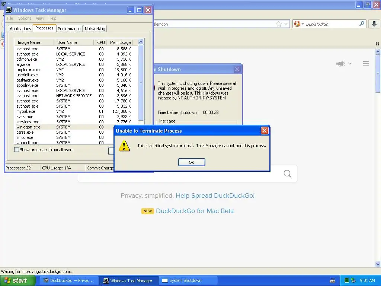
Task: Open the Help Spread DuckDuckGo link
Action: click(x=215, y=196)
